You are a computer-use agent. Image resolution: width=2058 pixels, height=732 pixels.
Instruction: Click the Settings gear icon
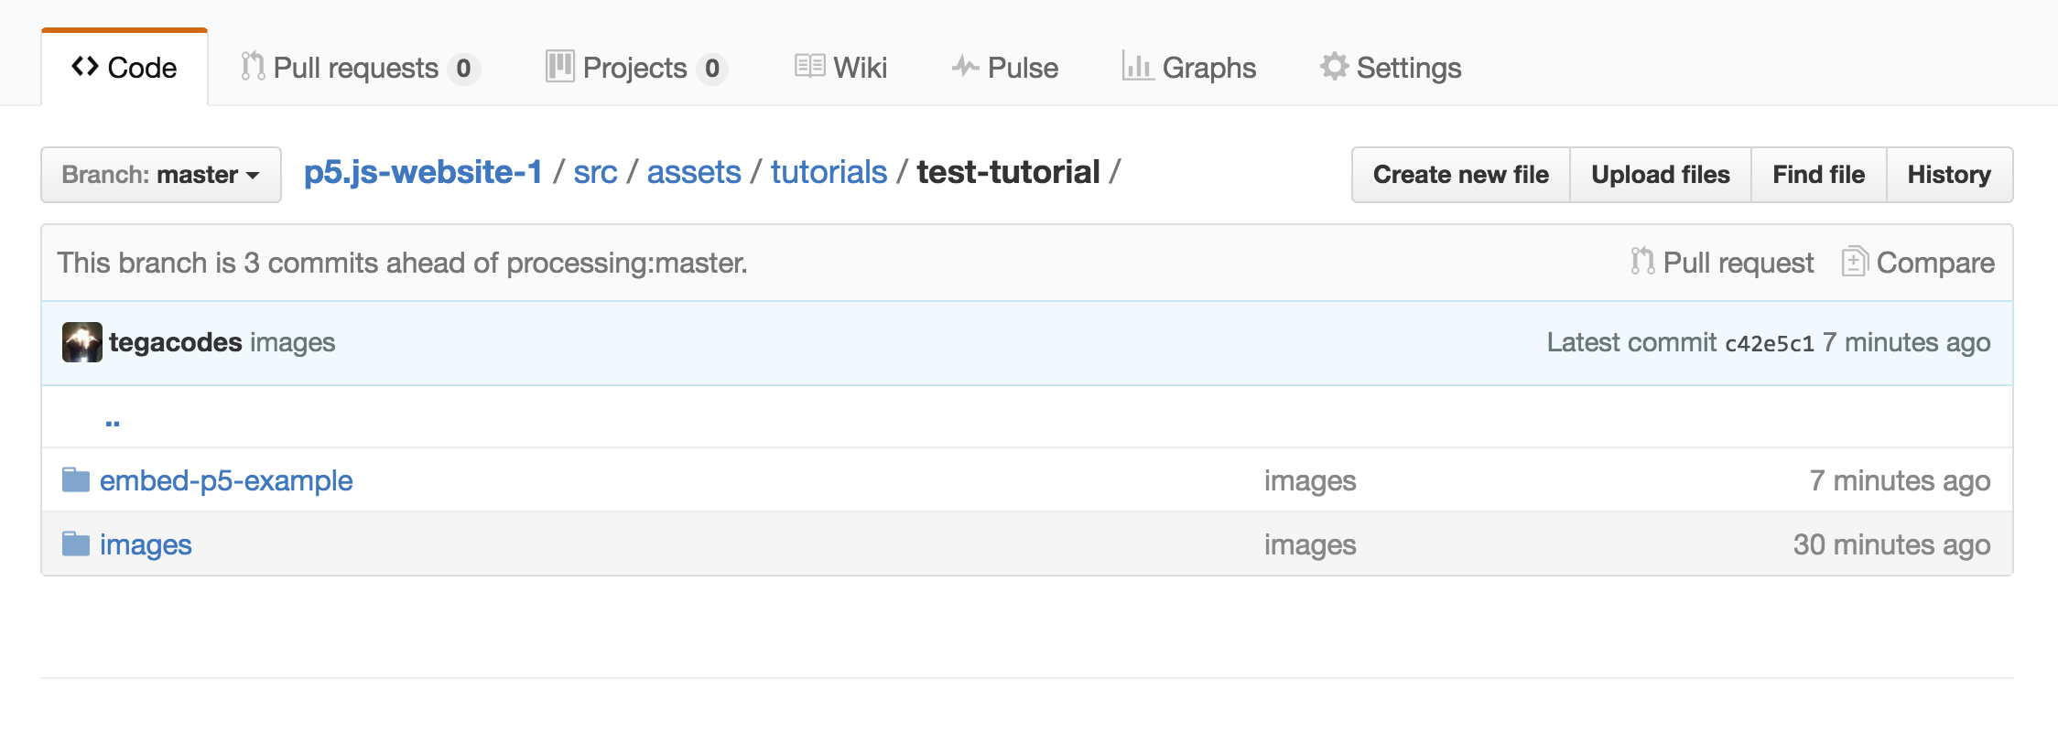tap(1334, 67)
